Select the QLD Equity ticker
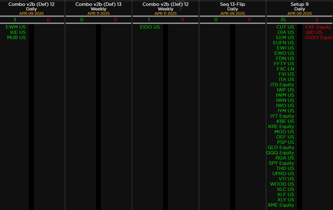The width and height of the screenshot is (333, 210). point(281,147)
